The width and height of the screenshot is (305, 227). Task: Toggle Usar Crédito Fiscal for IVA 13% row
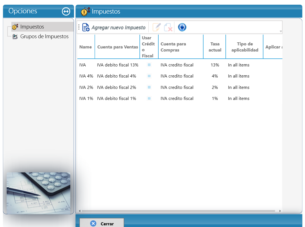click(149, 65)
